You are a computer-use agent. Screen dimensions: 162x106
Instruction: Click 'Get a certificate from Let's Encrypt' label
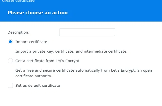point(47,61)
